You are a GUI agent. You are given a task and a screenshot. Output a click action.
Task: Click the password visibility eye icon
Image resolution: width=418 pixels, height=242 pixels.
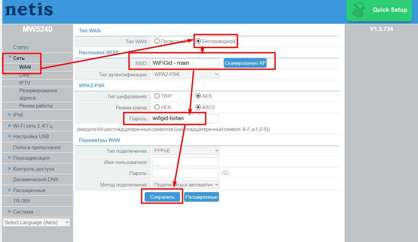[225, 173]
